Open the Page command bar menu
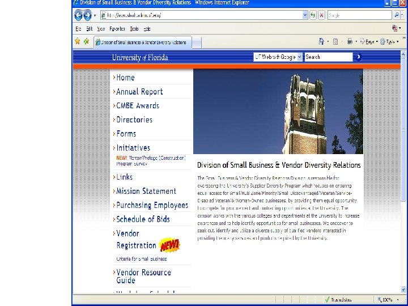 coord(369,41)
